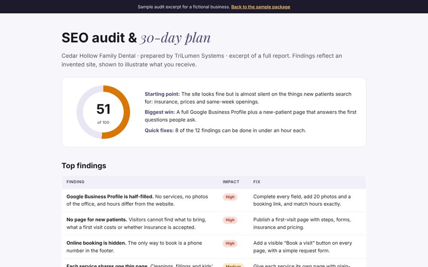Click "Complete every field, add 20 photos" fix
Viewport: 428px width, 267px height.
point(302,200)
